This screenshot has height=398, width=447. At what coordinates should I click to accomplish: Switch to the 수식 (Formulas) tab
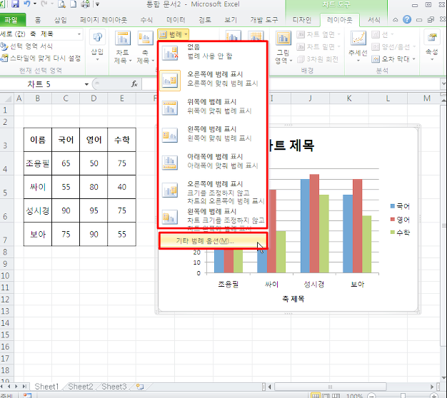pos(146,20)
